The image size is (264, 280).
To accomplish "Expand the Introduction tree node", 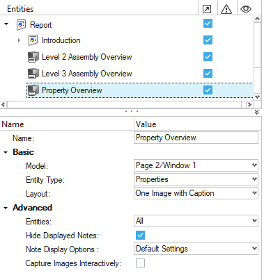I will click(19, 40).
